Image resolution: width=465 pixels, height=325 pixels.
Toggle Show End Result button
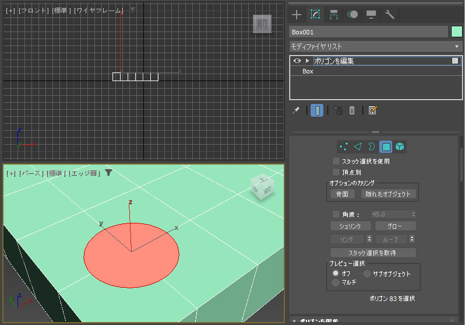tap(317, 110)
